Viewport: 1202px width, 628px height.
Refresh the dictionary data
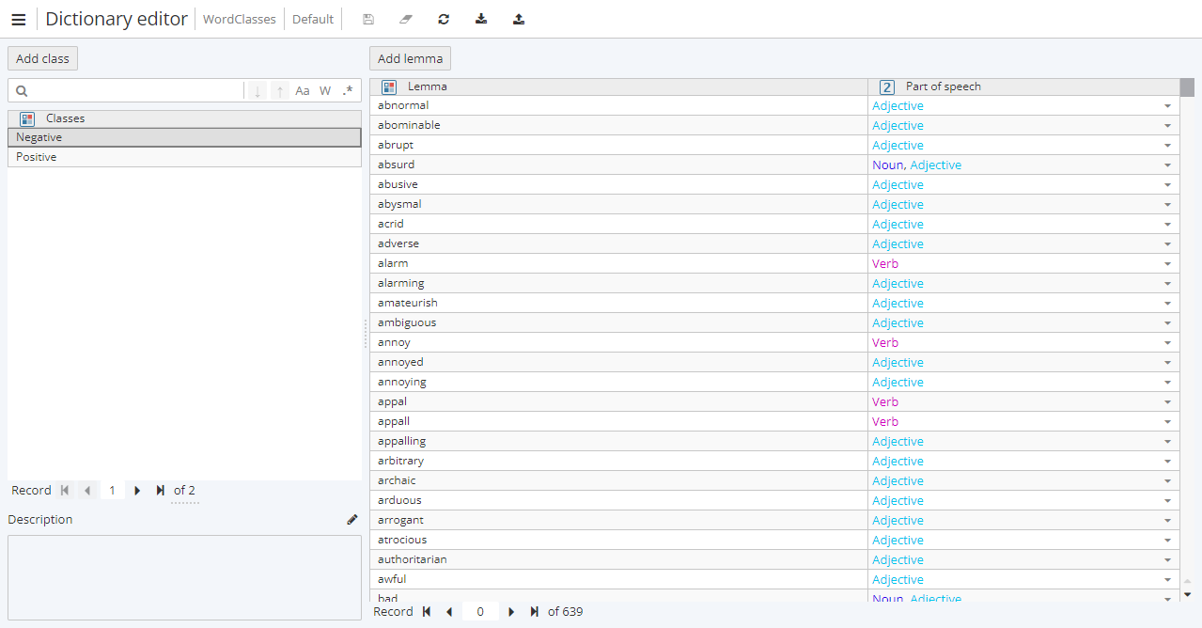[x=443, y=19]
